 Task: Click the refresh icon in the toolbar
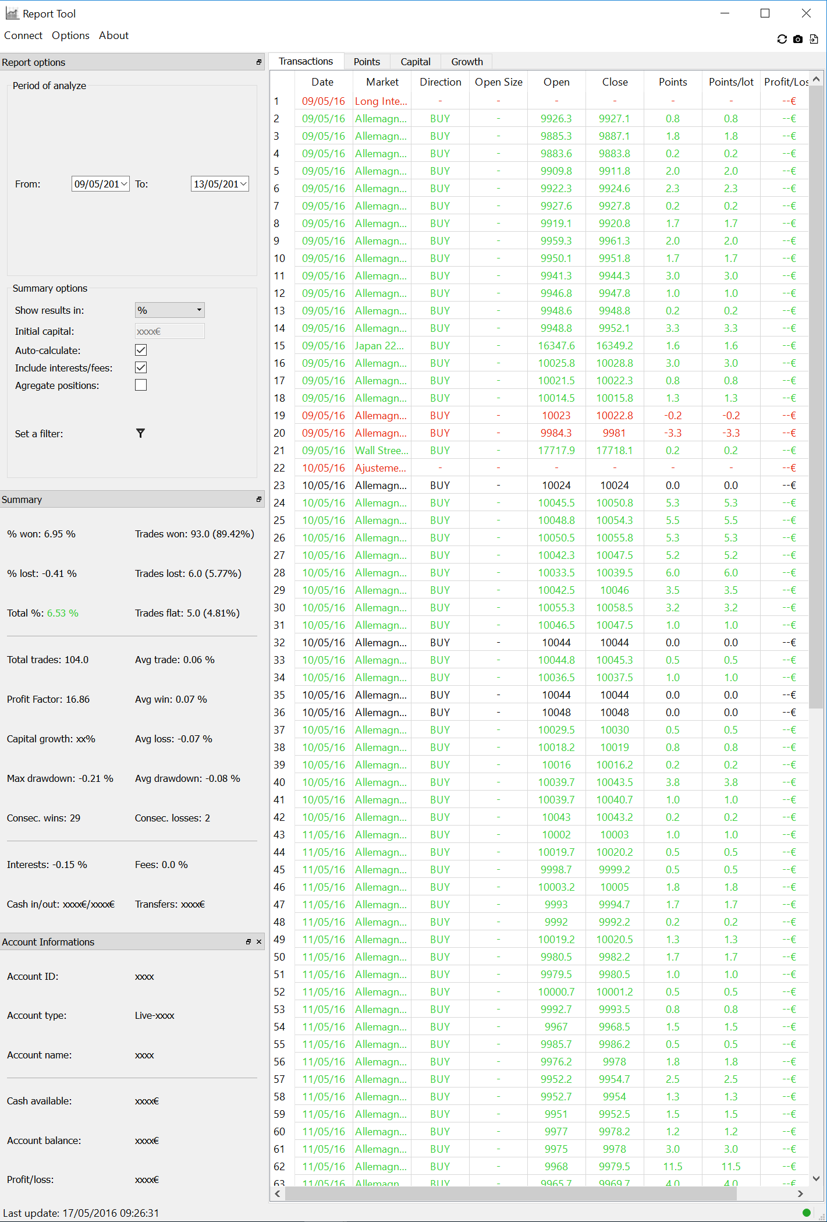pos(782,39)
